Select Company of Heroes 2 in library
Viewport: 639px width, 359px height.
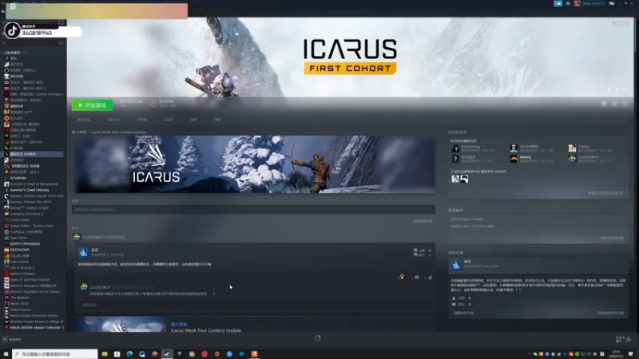point(26,214)
